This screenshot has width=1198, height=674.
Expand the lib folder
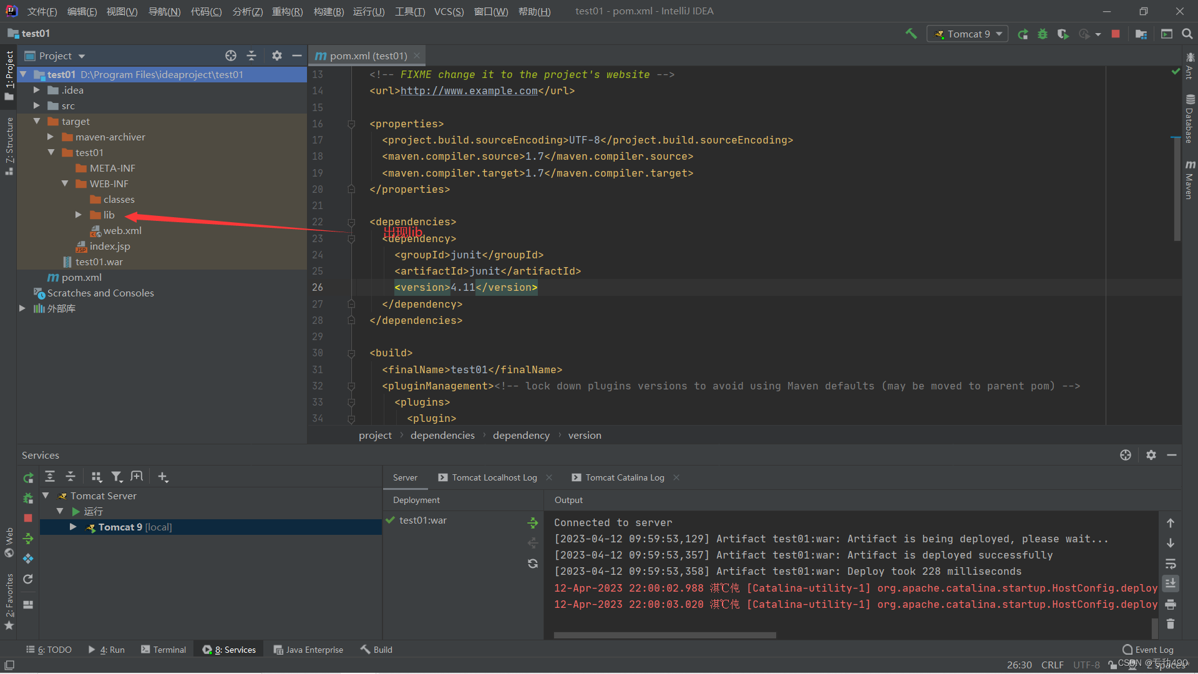click(79, 215)
